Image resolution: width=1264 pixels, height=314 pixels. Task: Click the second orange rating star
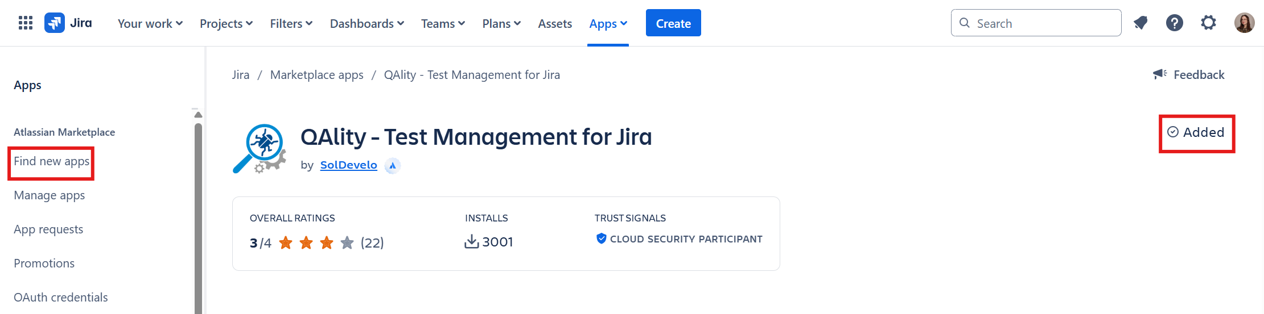(x=306, y=243)
